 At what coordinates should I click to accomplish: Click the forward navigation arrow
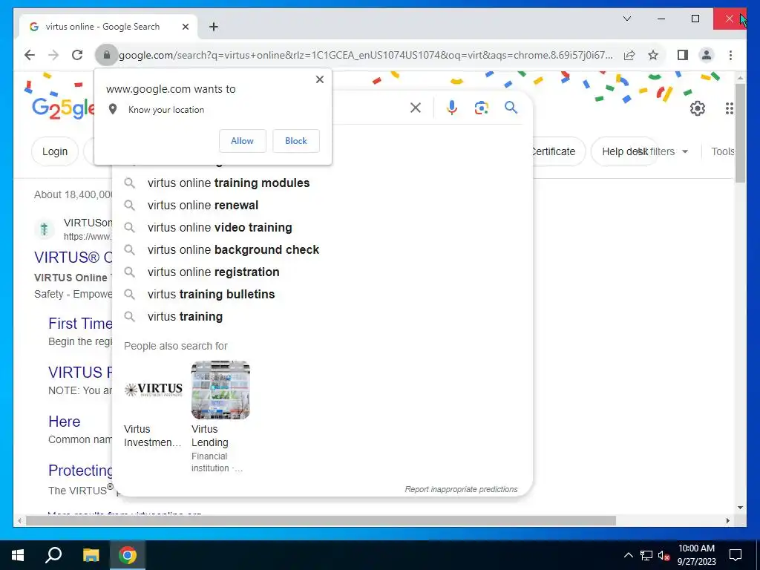point(53,55)
